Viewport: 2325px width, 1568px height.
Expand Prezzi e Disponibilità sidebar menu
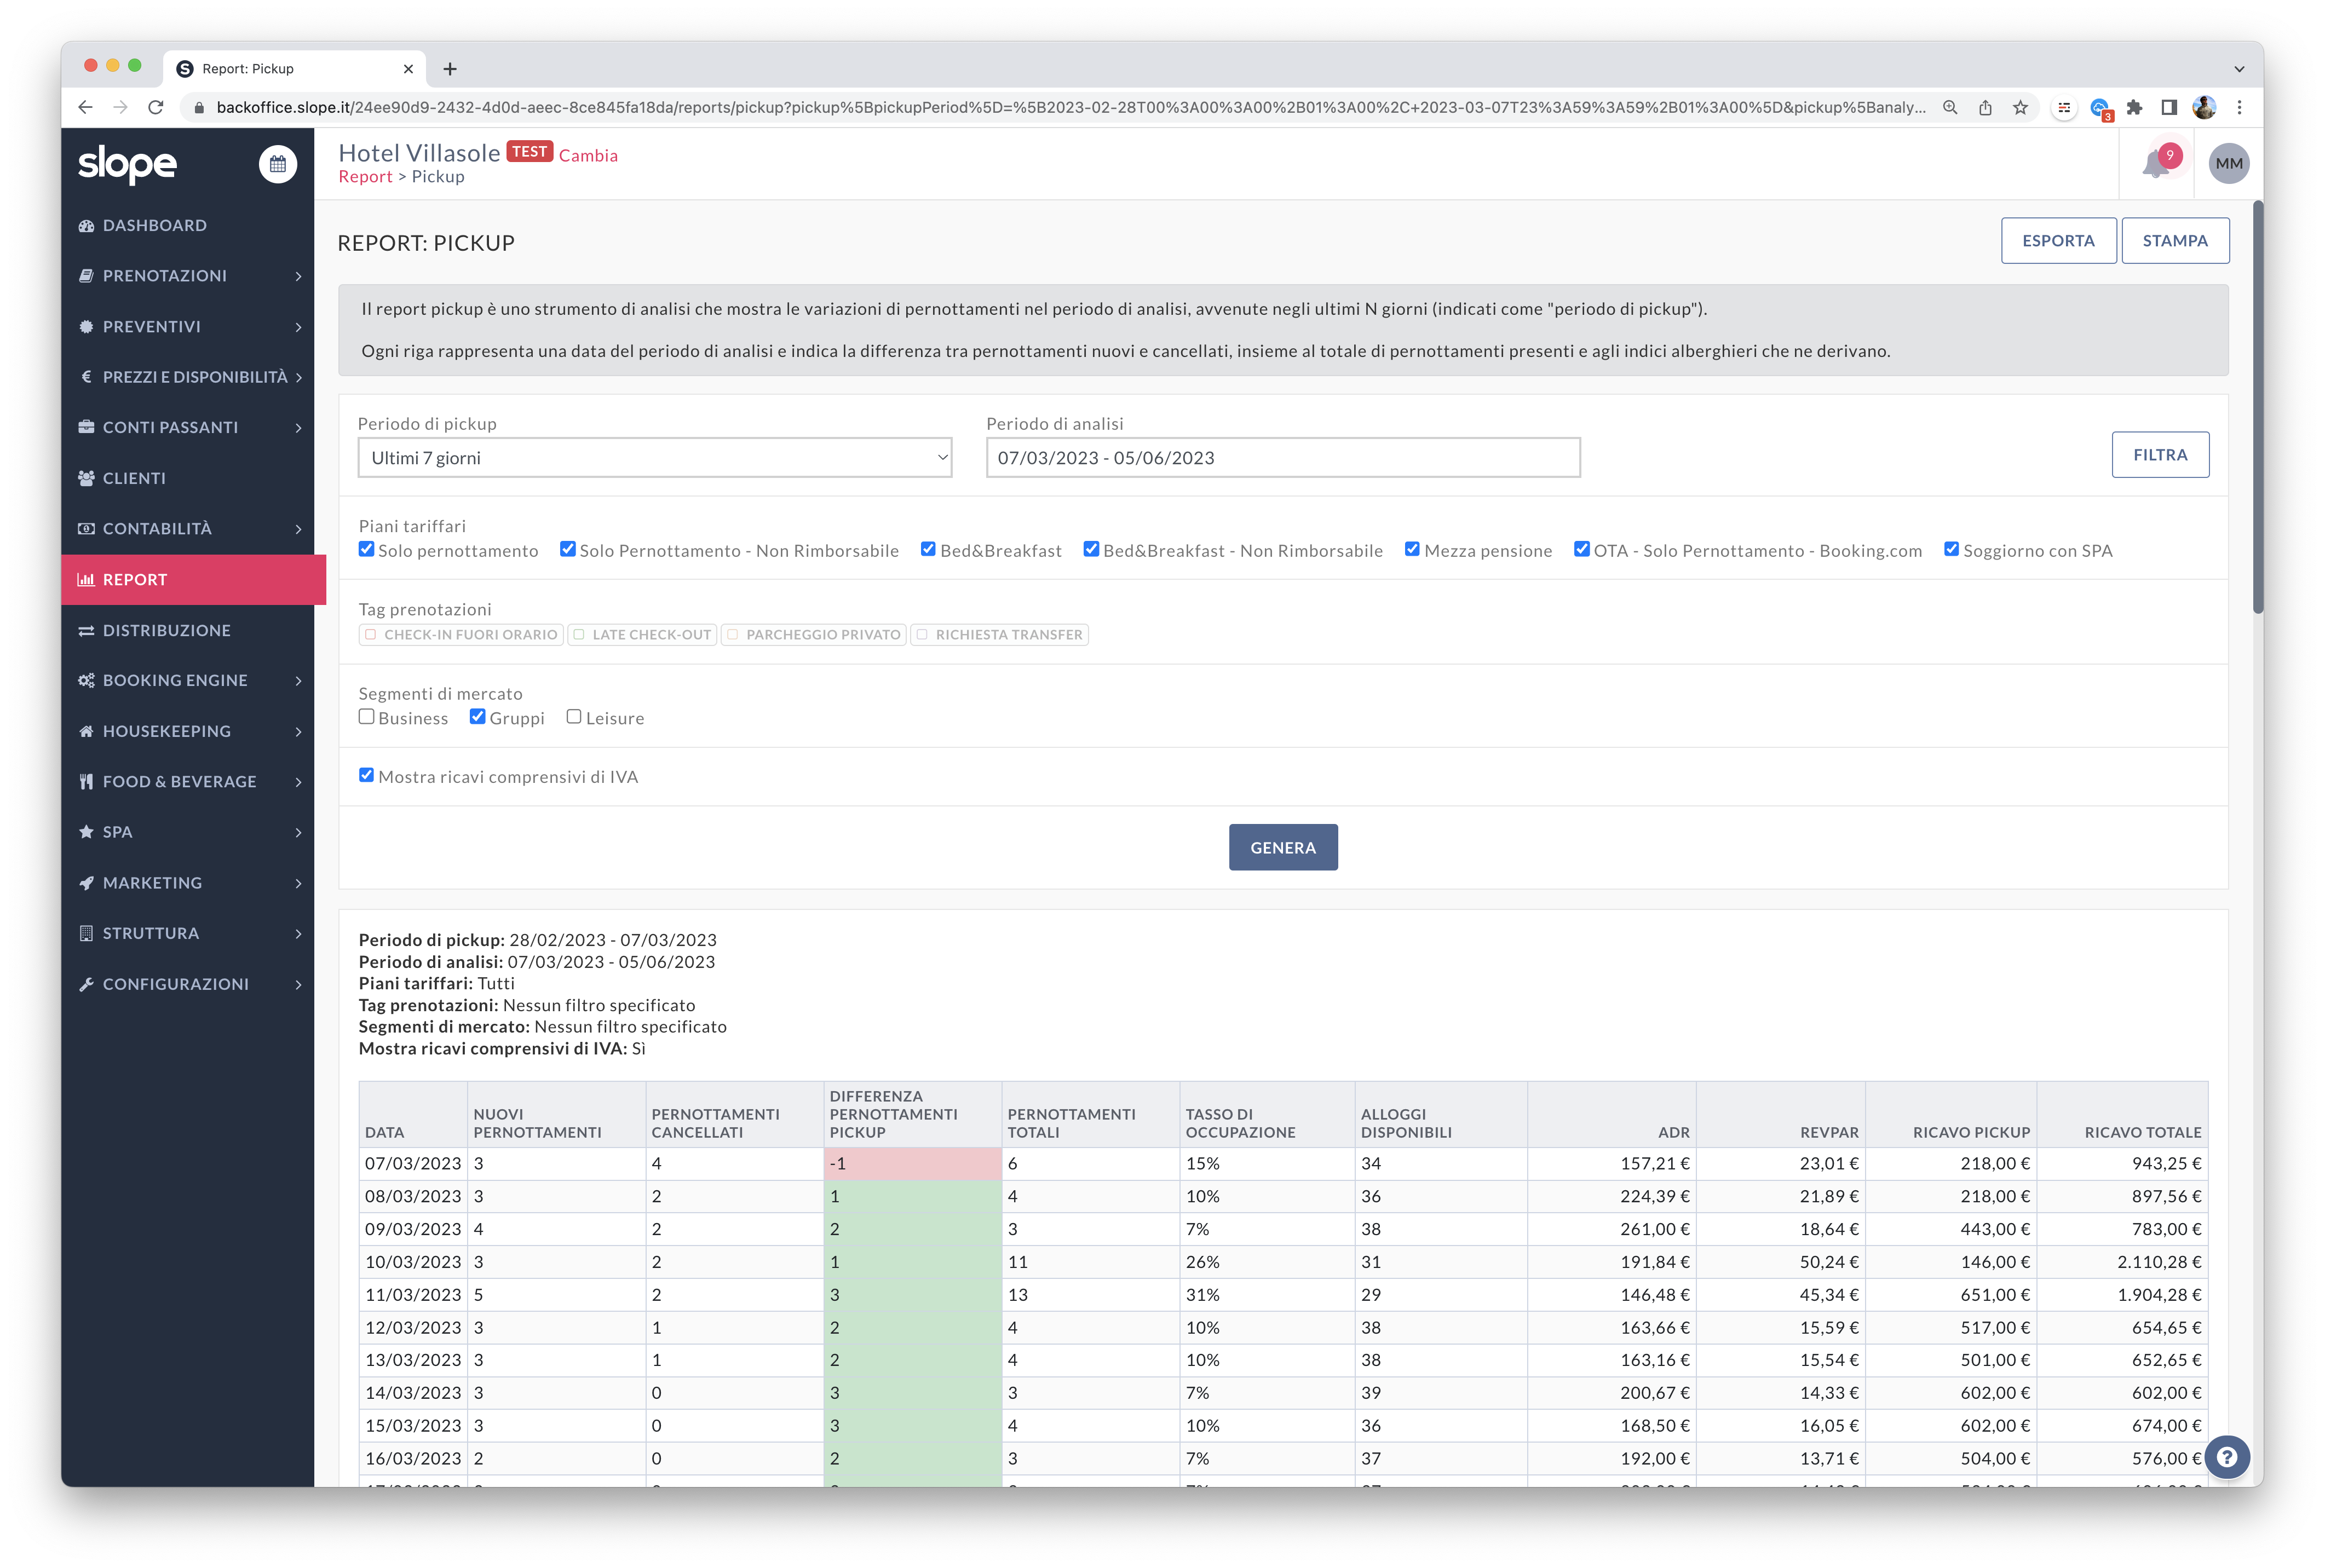(x=187, y=377)
